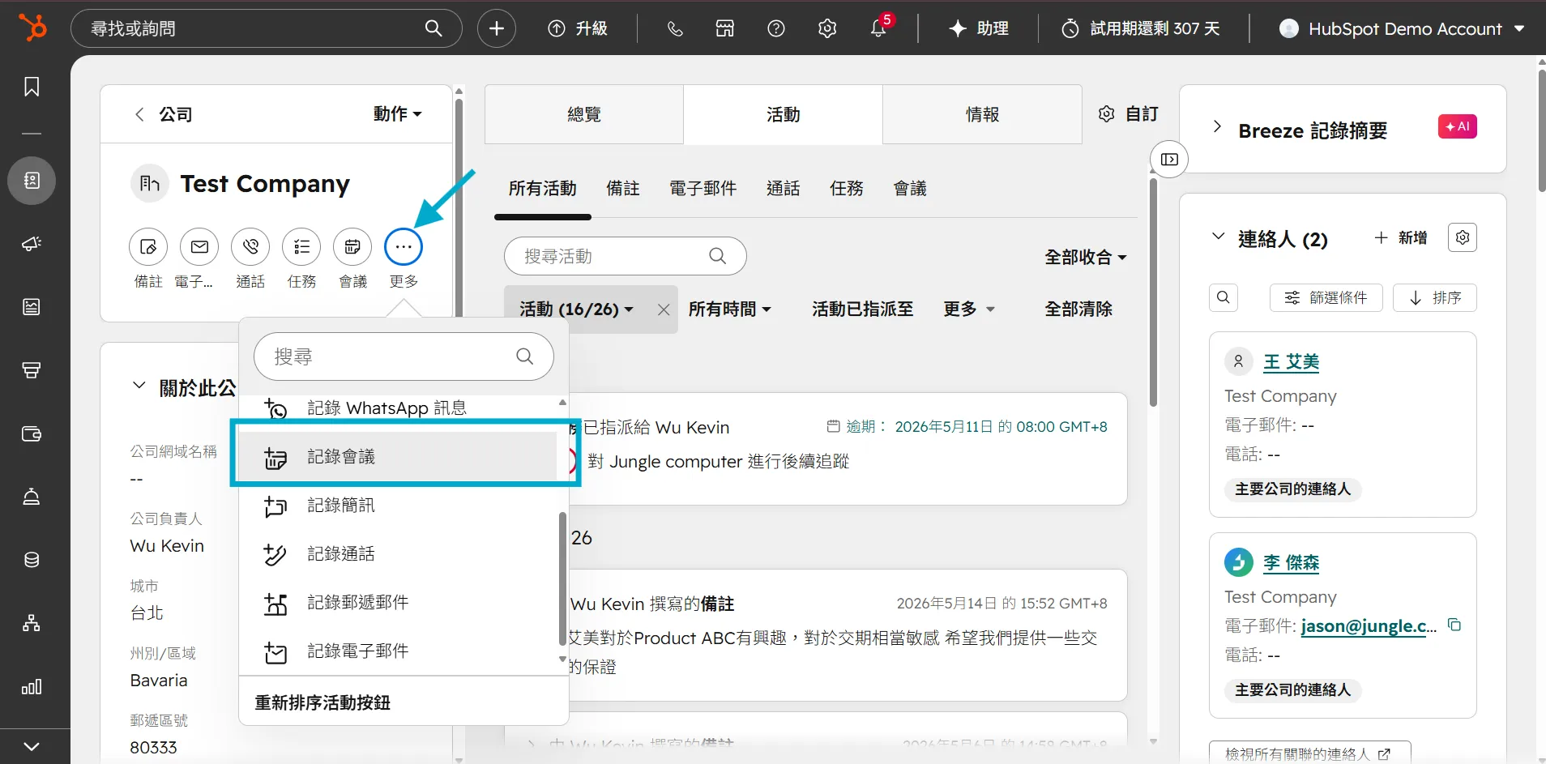Image resolution: width=1546 pixels, height=764 pixels.
Task: Select the 備註 activity filter tab
Action: coord(623,189)
